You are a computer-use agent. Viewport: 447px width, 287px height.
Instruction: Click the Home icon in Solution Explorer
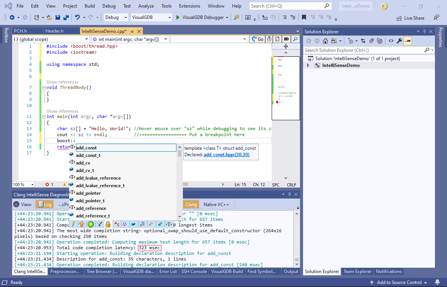(x=325, y=41)
